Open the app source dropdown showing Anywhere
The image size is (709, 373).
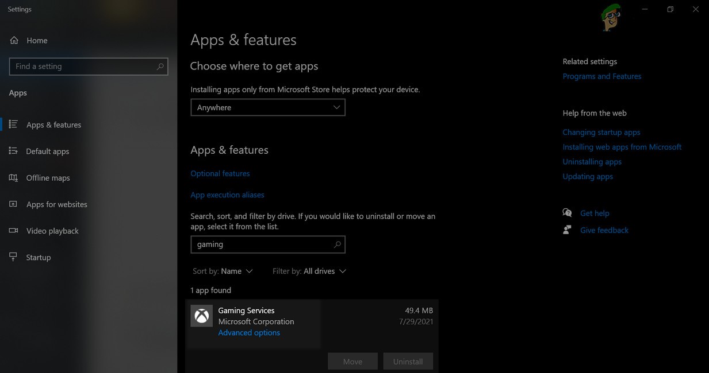point(267,107)
